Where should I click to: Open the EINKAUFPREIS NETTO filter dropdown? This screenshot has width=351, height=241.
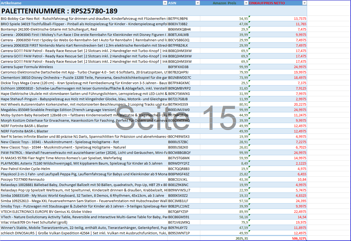pyautogui.click(x=304, y=3)
